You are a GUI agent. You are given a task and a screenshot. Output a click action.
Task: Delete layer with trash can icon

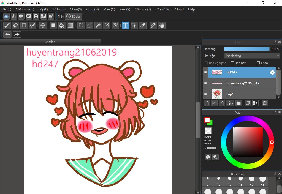(264, 103)
